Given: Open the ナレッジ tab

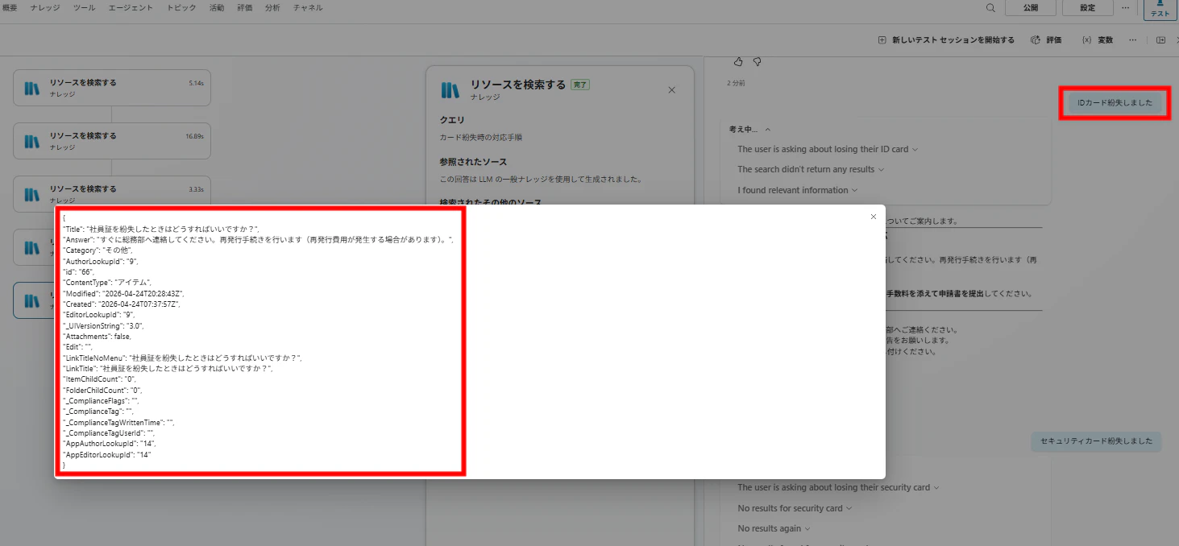Looking at the screenshot, I should (x=45, y=7).
